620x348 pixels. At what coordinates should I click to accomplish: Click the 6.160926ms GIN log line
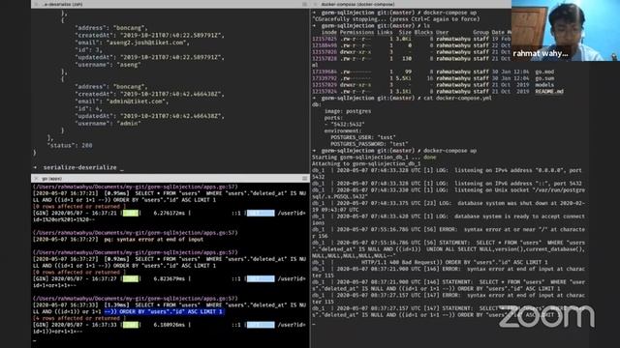(x=170, y=325)
